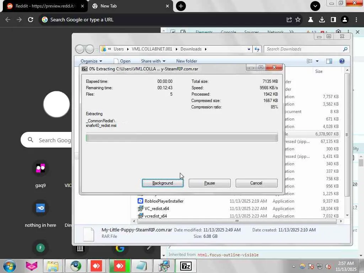Open the Chrome profile avatar
The height and width of the screenshot is (273, 364).
[x=345, y=20]
